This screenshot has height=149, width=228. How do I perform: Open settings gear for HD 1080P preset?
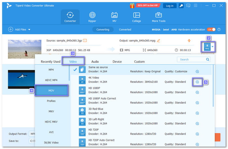pos(197,93)
